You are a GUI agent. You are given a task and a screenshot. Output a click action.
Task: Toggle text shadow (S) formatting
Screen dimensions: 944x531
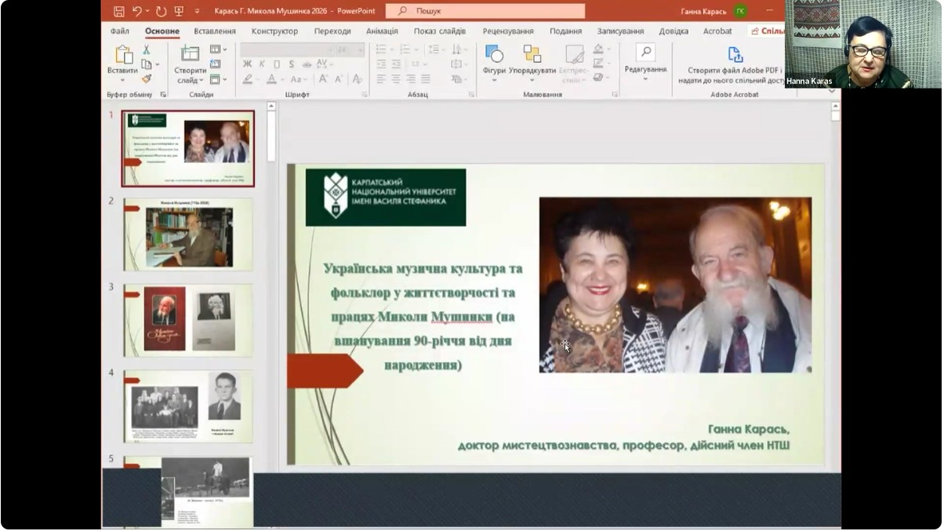point(290,64)
